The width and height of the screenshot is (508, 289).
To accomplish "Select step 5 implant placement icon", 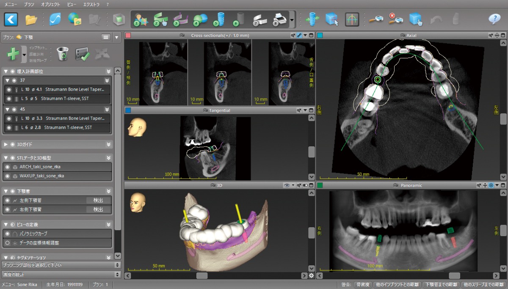I will coord(220,19).
